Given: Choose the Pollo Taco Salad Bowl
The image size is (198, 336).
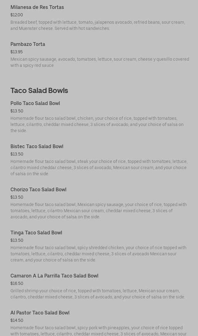Looking at the screenshot, I should pyautogui.click(x=35, y=103).
